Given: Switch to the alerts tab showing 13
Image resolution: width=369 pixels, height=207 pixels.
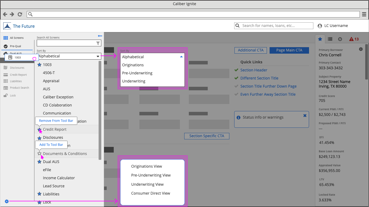Looking at the screenshot, I should pyautogui.click(x=354, y=39).
